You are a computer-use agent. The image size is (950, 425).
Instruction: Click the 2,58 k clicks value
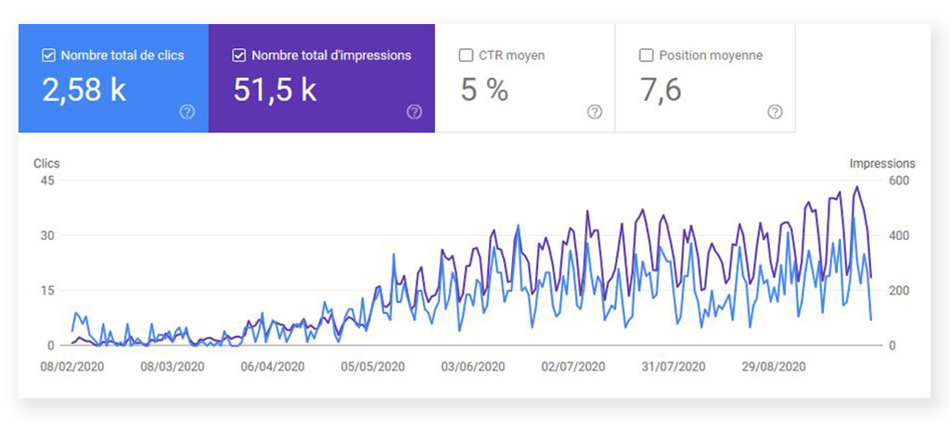pos(84,90)
